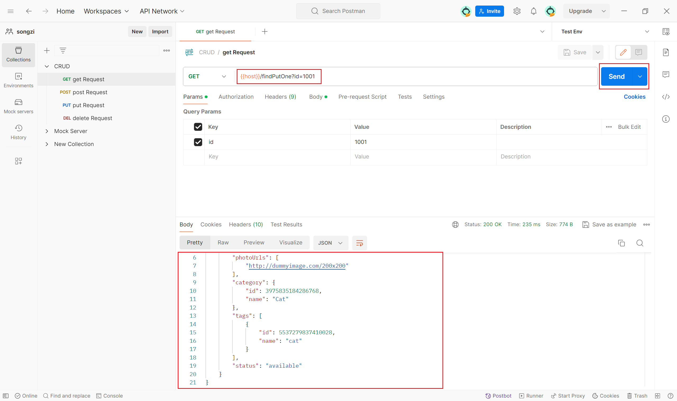Screen dimensions: 677x401
Task: Click the blue Send button
Action: [616, 76]
